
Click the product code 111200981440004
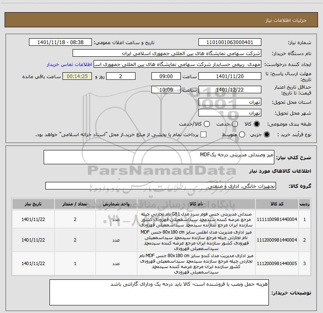click(277, 240)
